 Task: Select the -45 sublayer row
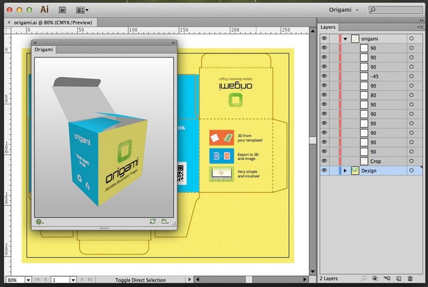coord(371,76)
